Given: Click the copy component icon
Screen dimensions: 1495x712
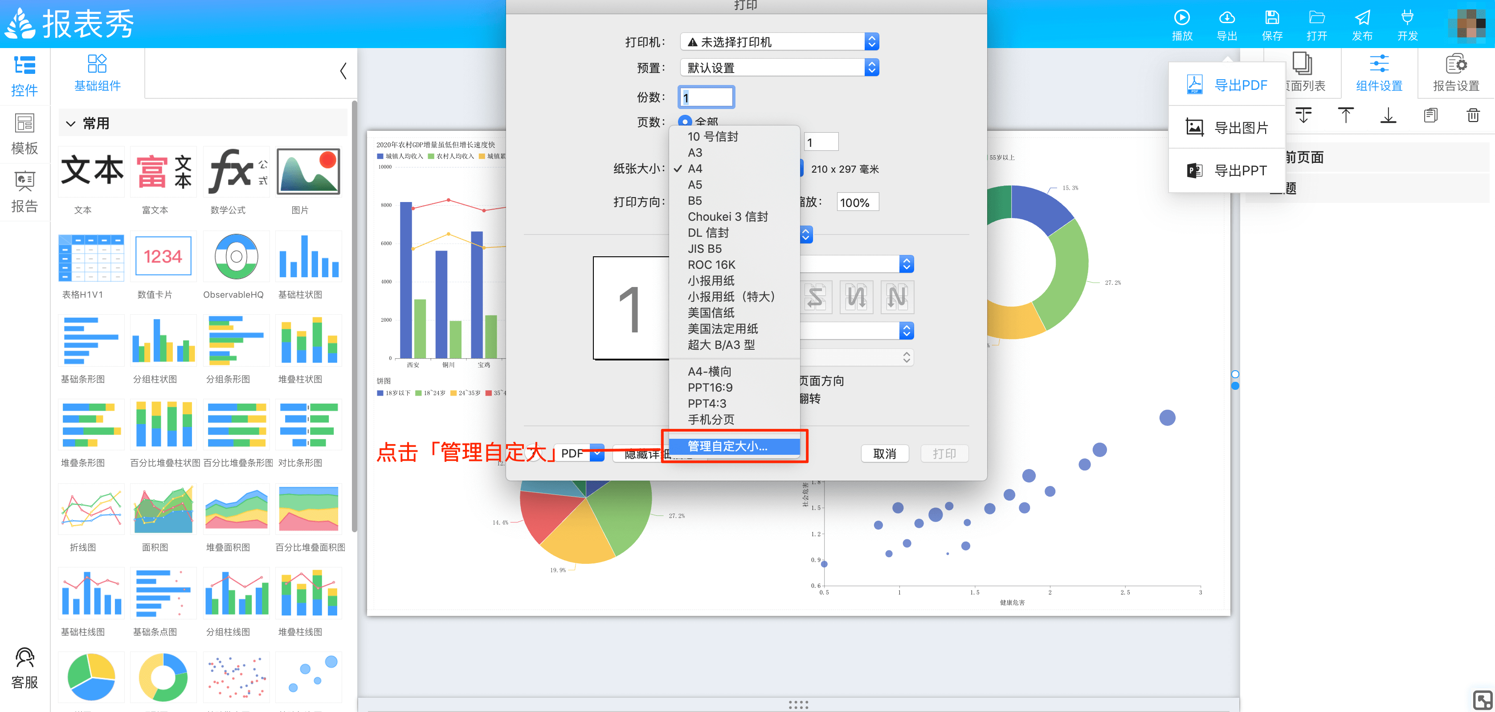Looking at the screenshot, I should click(1430, 115).
